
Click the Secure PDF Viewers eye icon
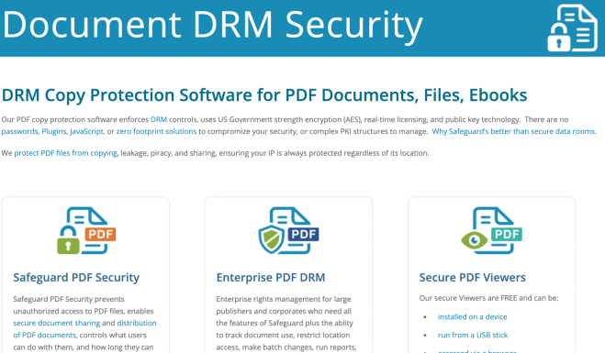pyautogui.click(x=491, y=230)
